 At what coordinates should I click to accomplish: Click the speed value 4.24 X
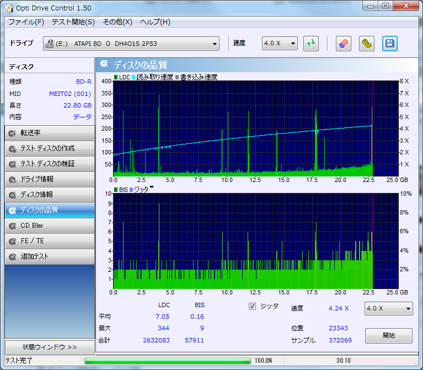point(339,308)
